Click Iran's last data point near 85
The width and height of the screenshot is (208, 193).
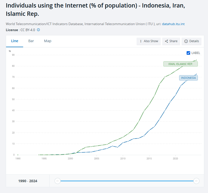point(196,60)
